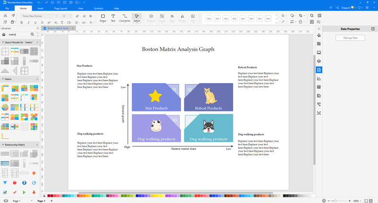Image resolution: width=378 pixels, height=203 pixels.
Task: Open the Image sidebar panel icon
Action: point(319,52)
